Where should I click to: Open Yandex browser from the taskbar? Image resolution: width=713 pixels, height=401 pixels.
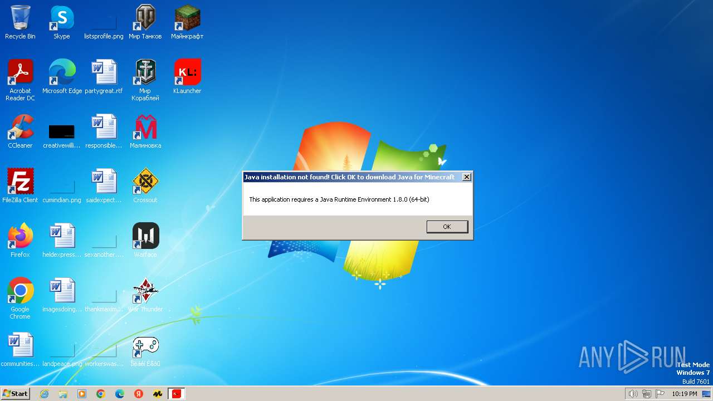(x=139, y=394)
